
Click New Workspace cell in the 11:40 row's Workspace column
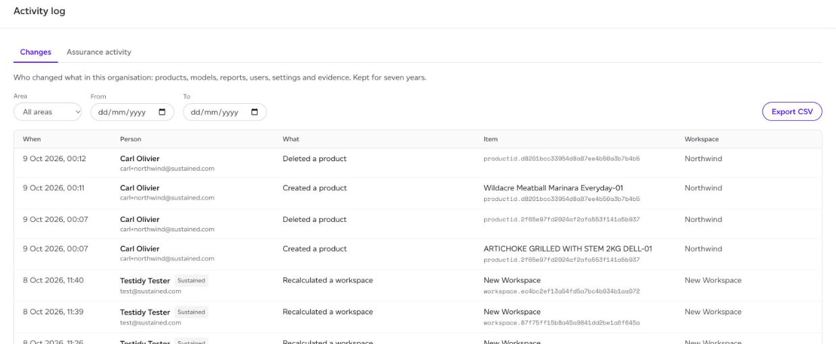(x=713, y=280)
